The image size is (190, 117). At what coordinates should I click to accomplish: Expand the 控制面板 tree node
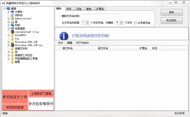point(9,29)
